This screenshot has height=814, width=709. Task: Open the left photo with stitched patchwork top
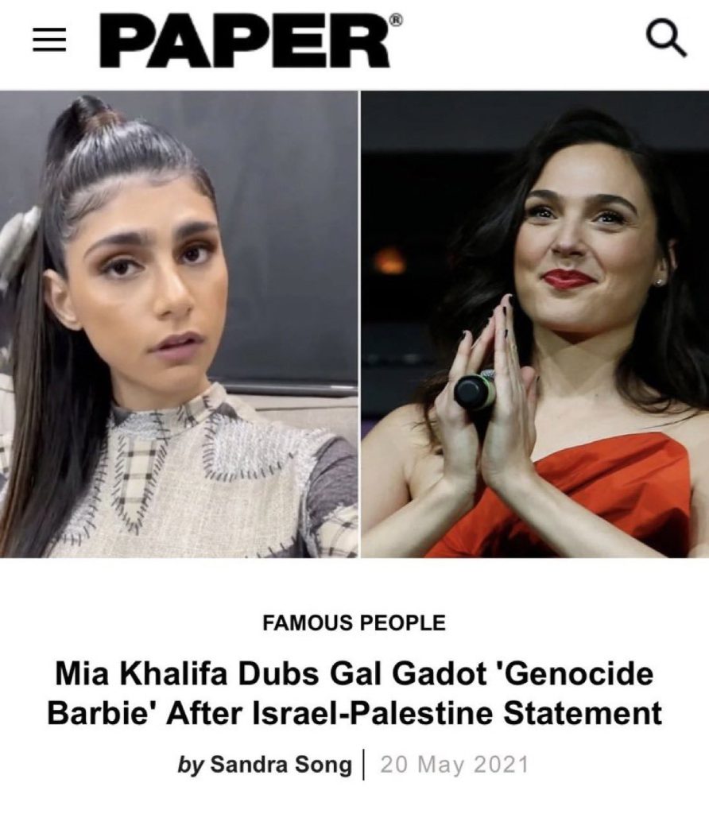179,324
